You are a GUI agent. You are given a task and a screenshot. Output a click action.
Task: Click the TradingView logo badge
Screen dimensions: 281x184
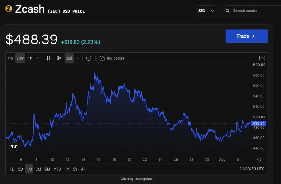pos(13,147)
